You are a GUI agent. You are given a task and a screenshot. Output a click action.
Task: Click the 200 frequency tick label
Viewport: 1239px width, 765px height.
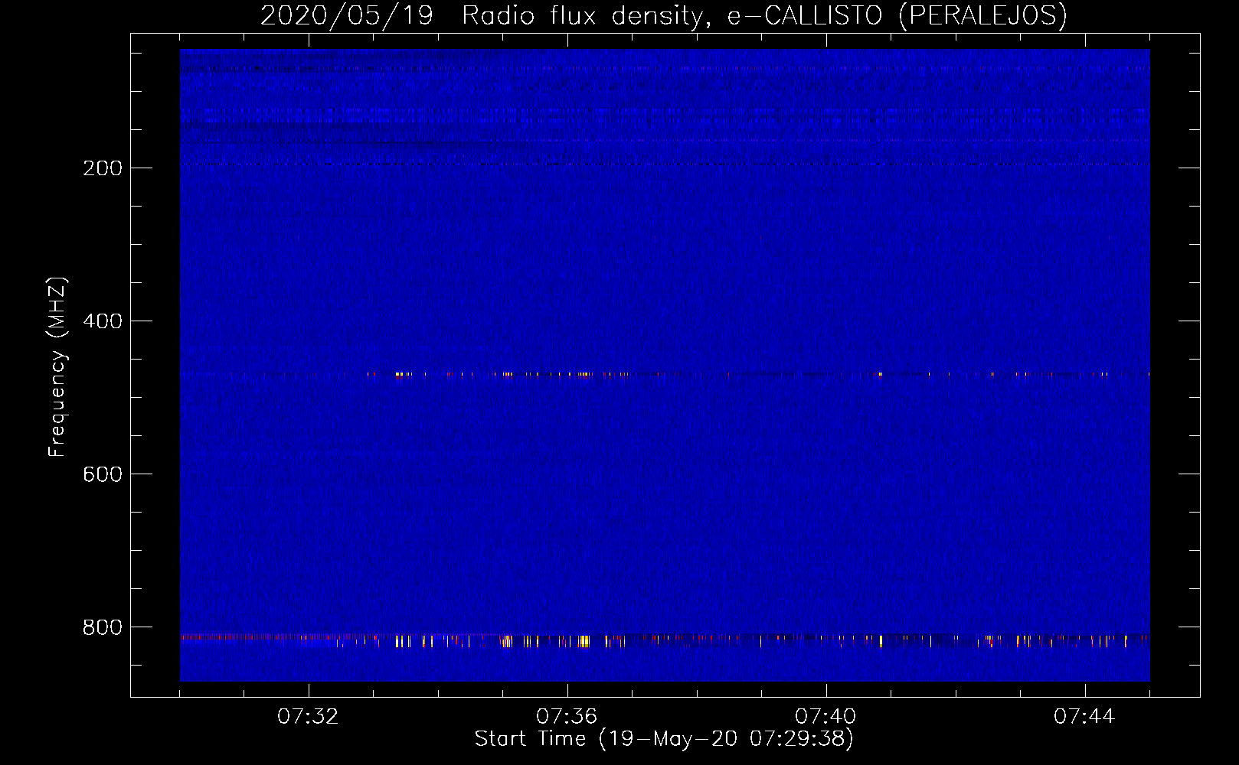coord(103,168)
